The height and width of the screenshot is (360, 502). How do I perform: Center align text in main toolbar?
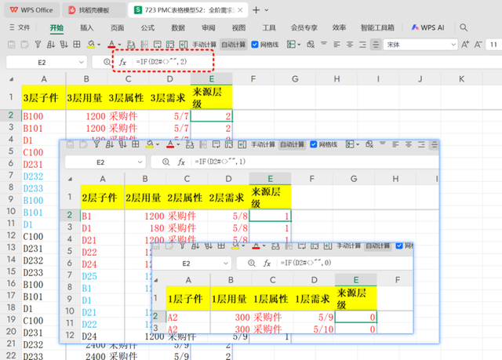click(350, 44)
